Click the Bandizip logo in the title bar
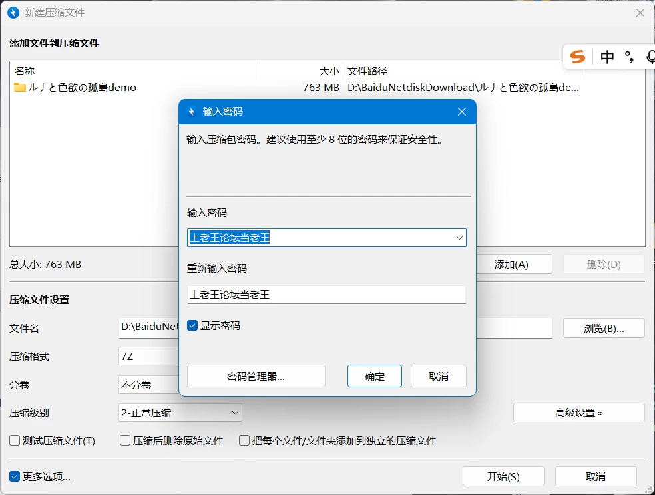 point(13,13)
